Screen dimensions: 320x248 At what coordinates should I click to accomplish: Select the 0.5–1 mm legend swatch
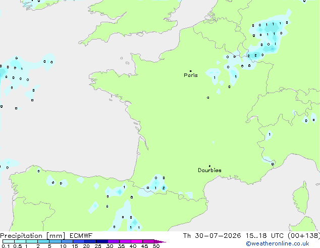[x=20, y=241]
